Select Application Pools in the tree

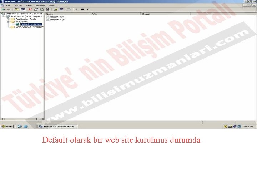[26, 19]
